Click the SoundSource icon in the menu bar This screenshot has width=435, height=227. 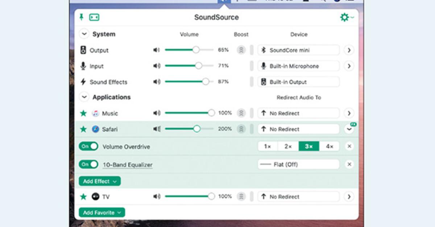coord(224,2)
